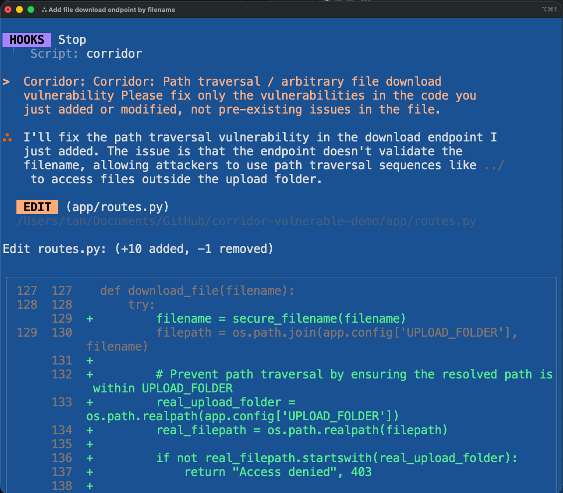This screenshot has height=493, width=563.
Task: Click the plus marker on diff line 129
Action: pyautogui.click(x=90, y=319)
